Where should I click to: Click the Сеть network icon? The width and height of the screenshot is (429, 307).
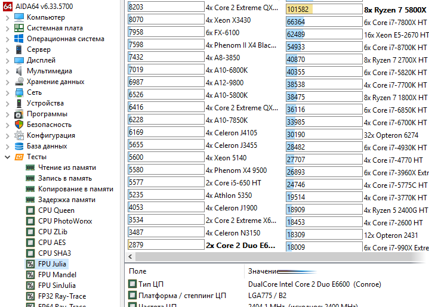coord(19,92)
